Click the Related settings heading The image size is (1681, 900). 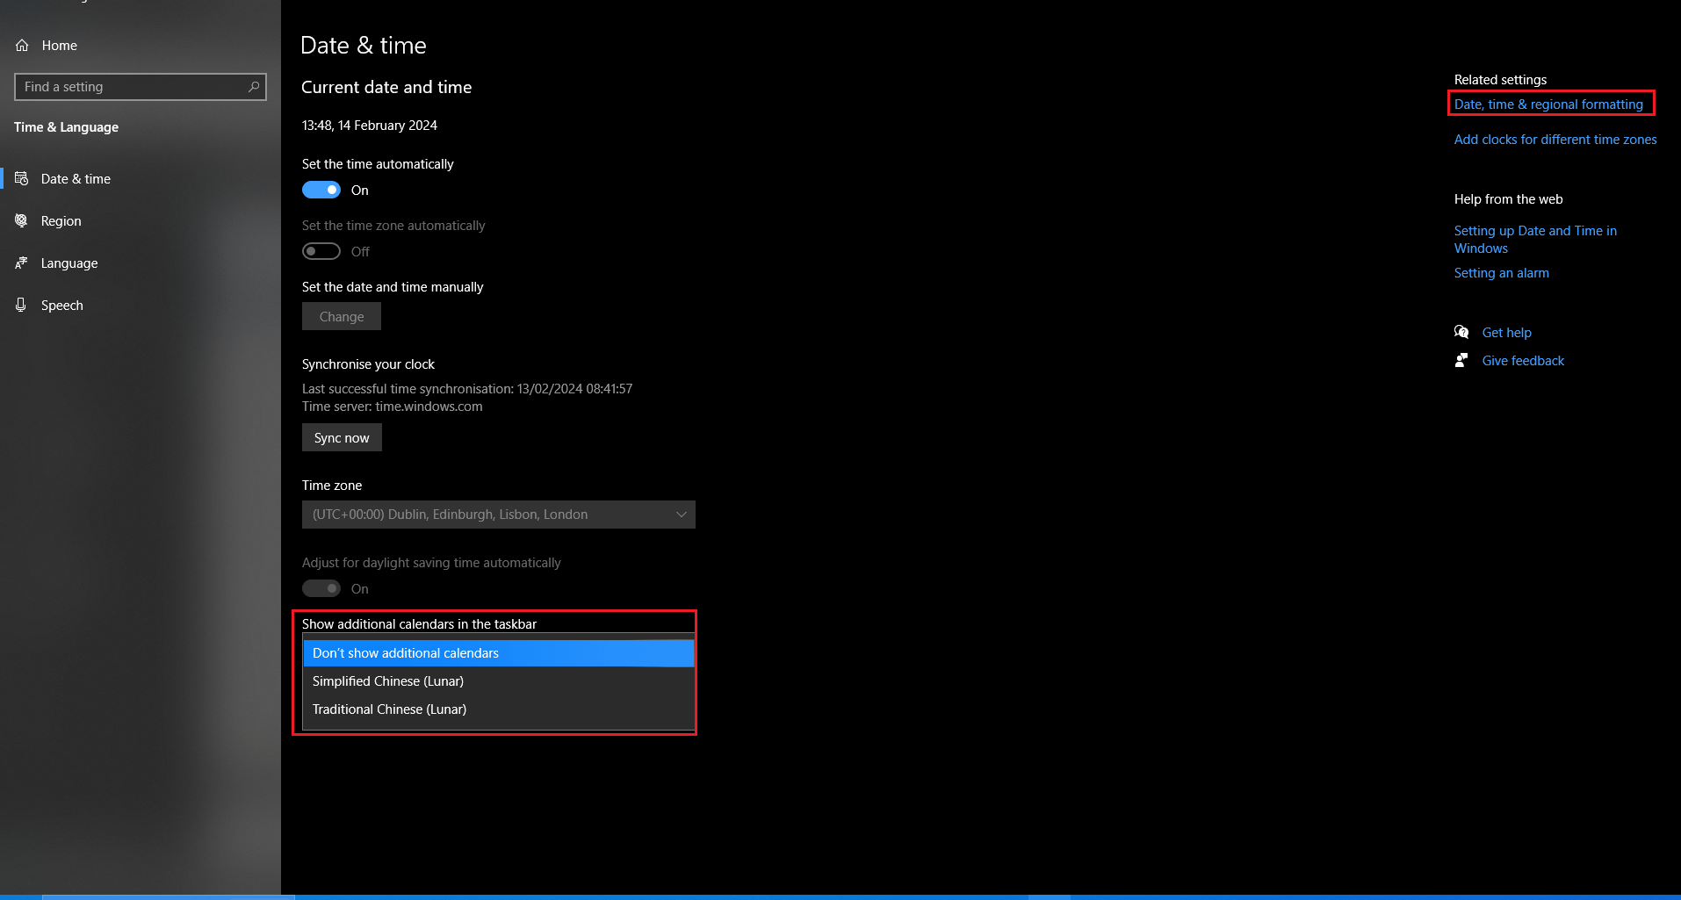[x=1500, y=79]
